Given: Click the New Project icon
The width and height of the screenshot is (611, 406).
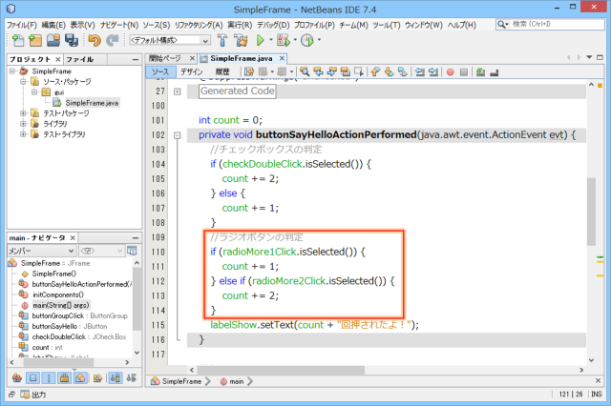Looking at the screenshot, I should coord(35,40).
